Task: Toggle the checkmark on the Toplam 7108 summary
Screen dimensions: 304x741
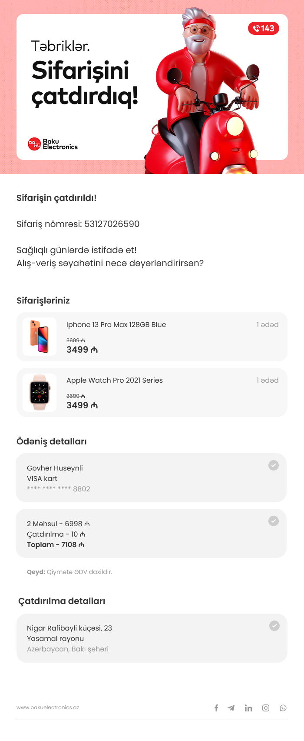Action: pos(274,521)
